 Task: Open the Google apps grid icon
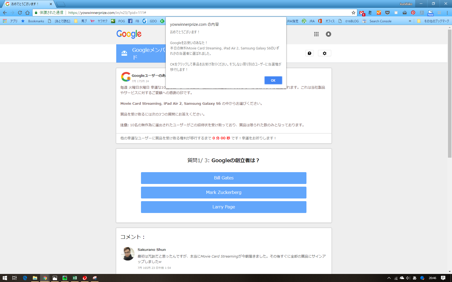316,34
